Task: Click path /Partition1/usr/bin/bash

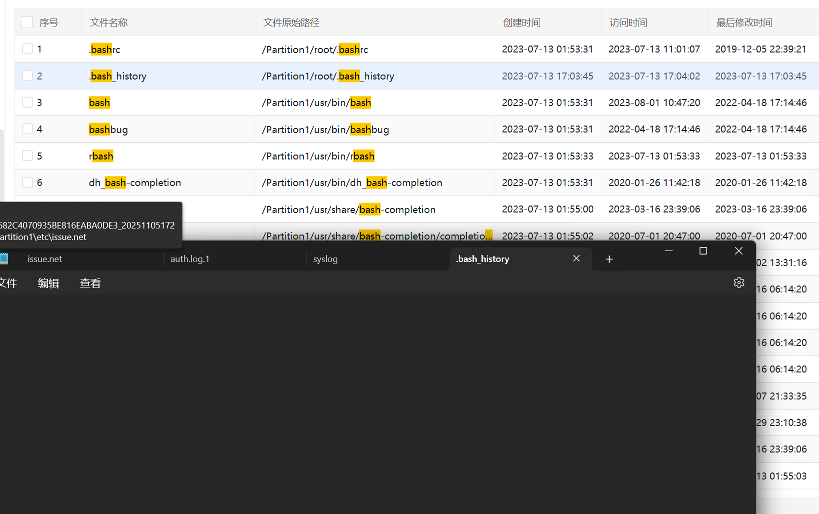Action: pyautogui.click(x=316, y=102)
